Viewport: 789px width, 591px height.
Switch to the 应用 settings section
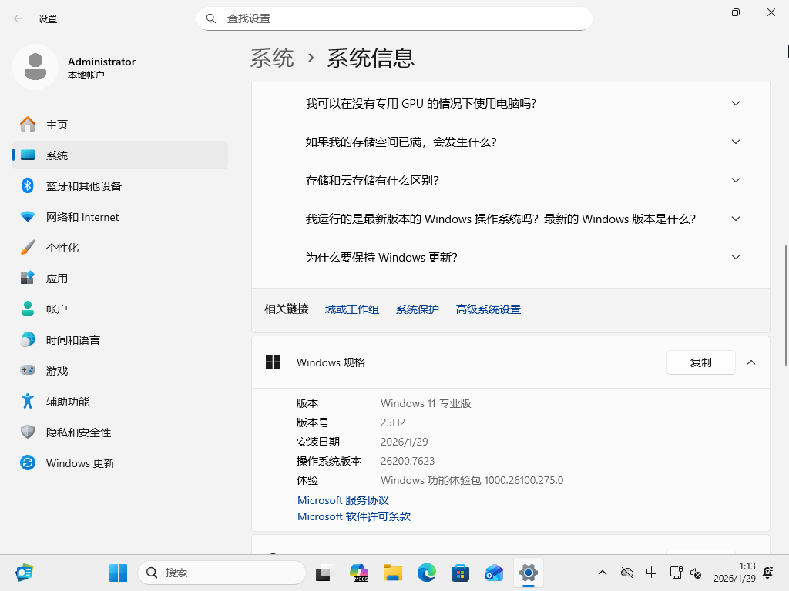click(28, 278)
